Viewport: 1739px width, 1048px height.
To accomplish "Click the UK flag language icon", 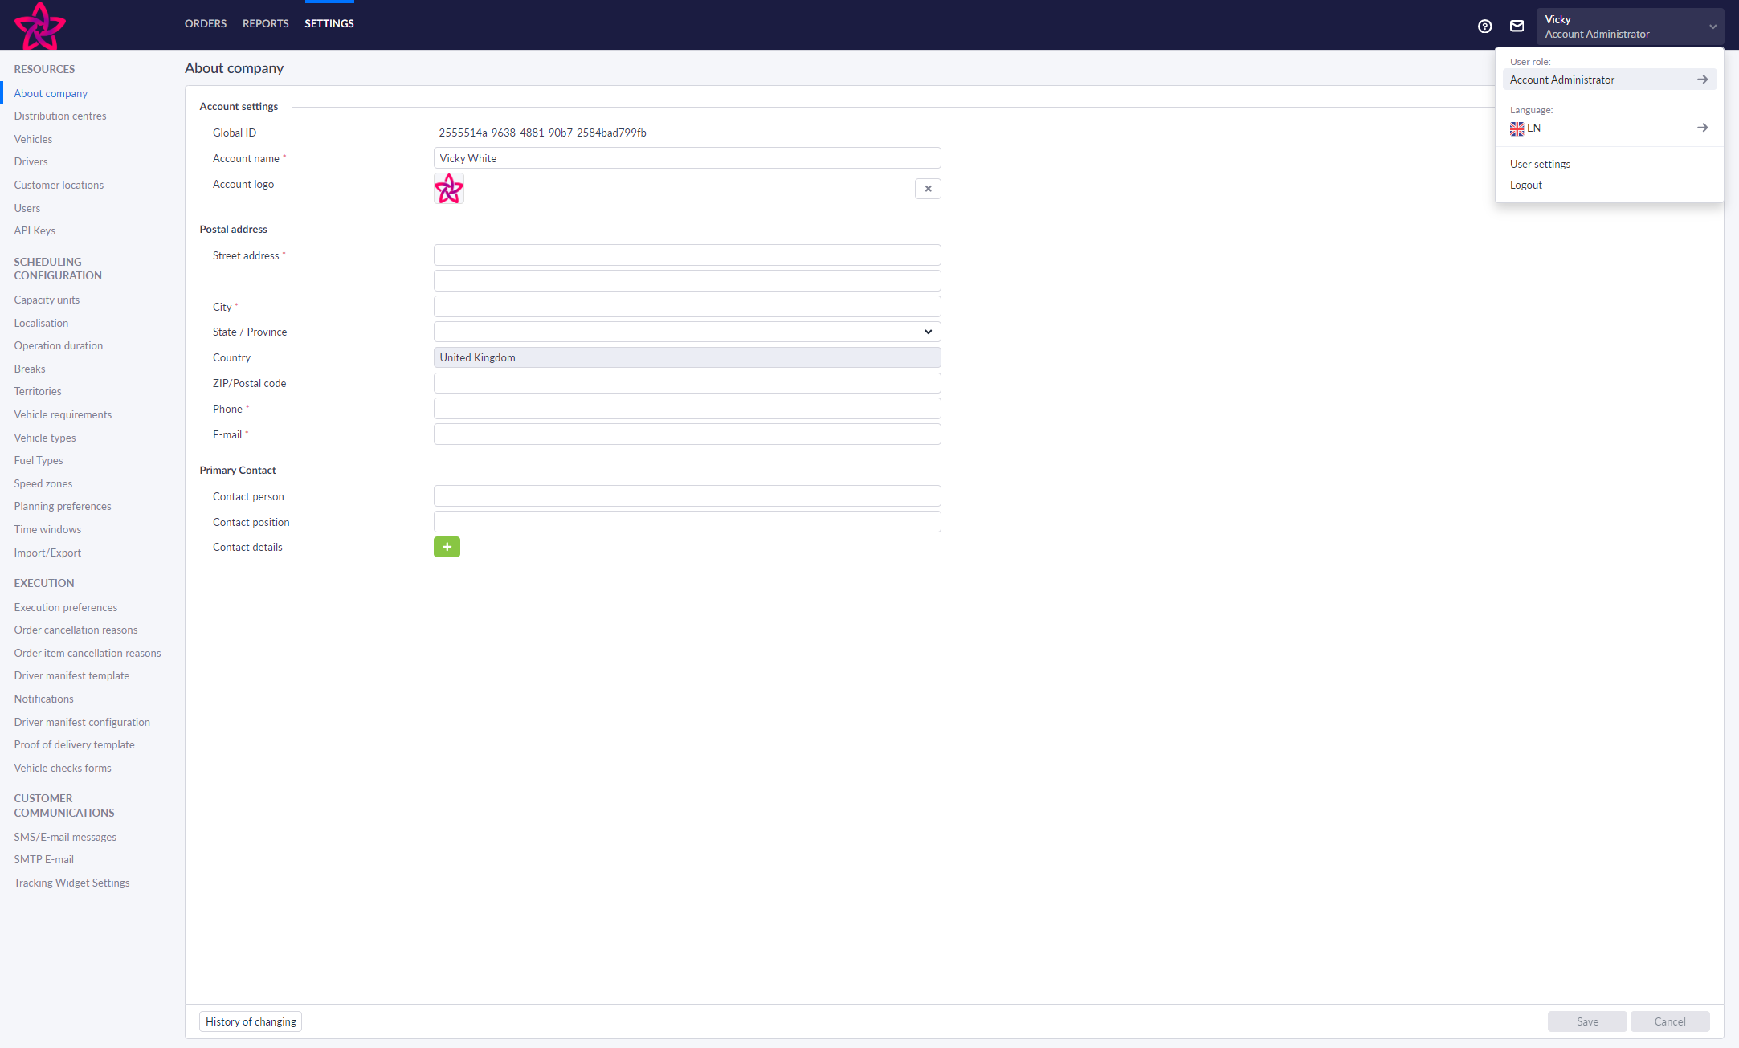I will click(1517, 128).
